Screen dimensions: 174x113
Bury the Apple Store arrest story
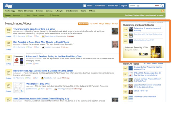tap(36, 47)
